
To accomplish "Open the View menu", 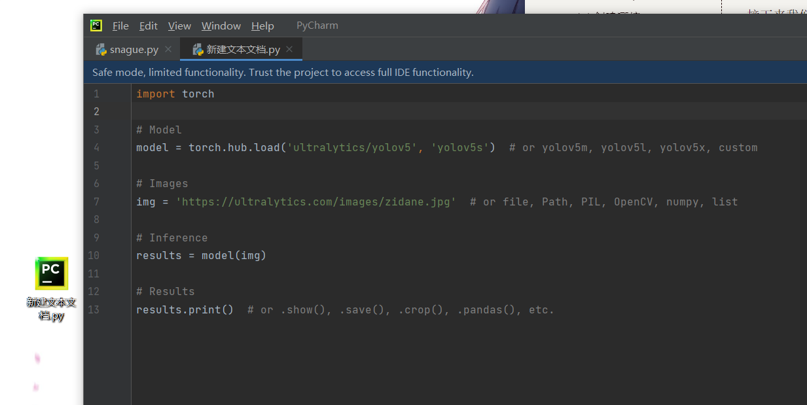I will [x=179, y=26].
